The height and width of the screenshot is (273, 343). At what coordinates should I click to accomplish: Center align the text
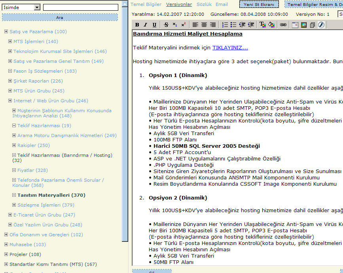click(x=204, y=25)
